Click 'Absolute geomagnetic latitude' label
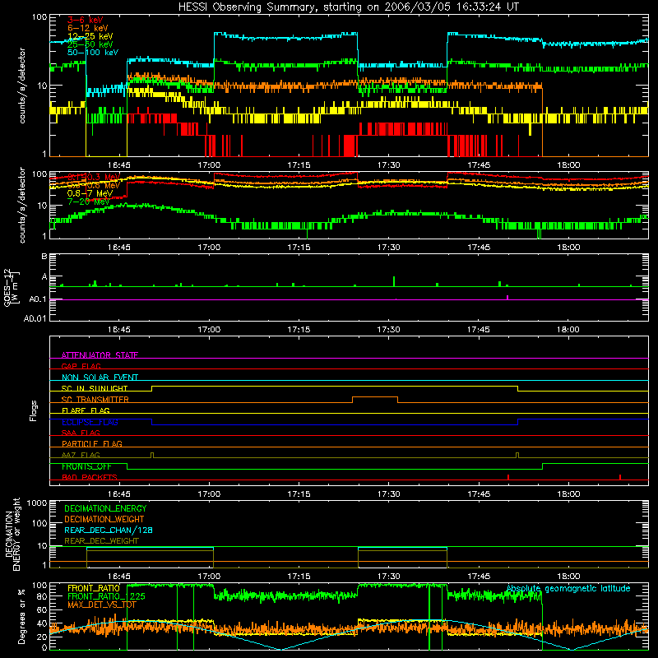This screenshot has height=658, width=658. click(568, 588)
